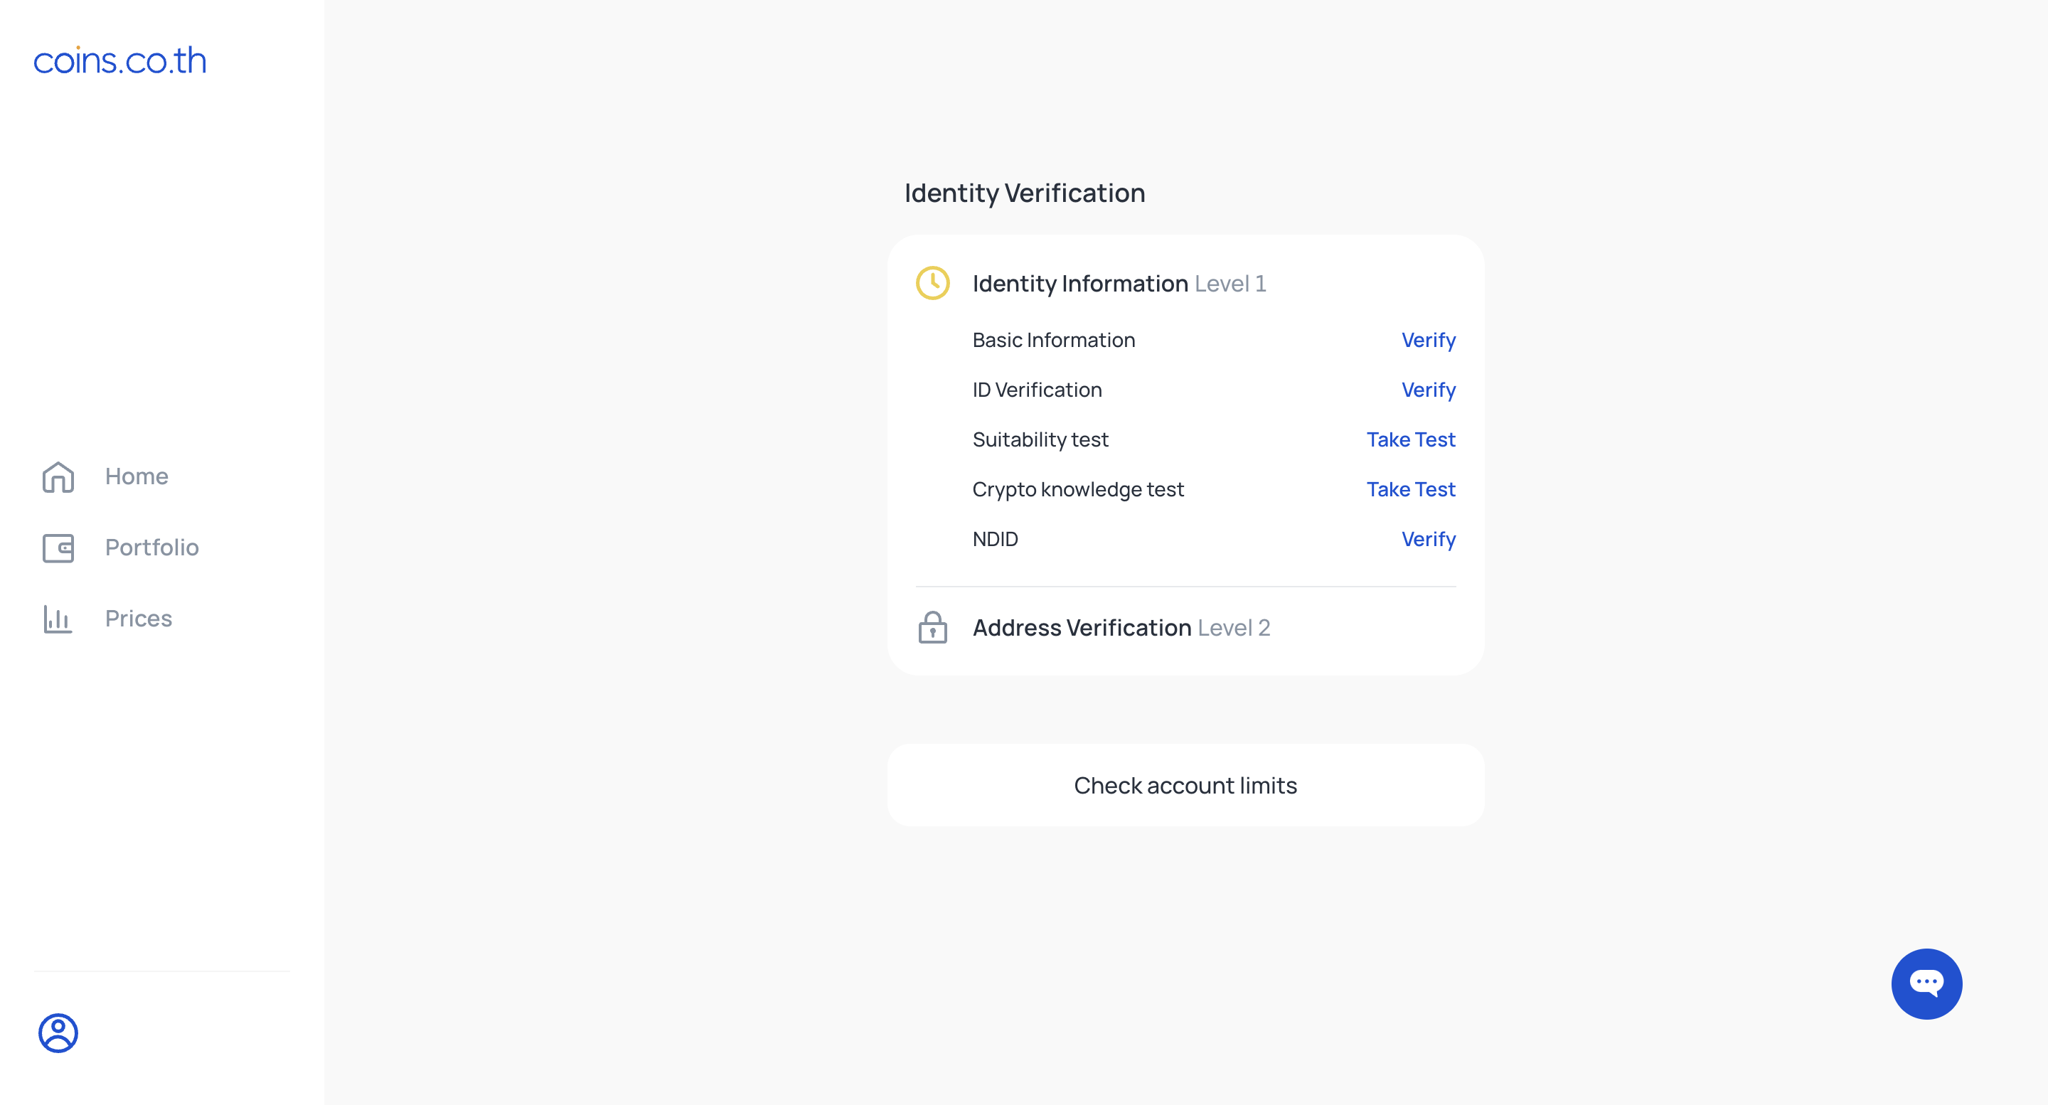Take the Suitability test
This screenshot has width=2048, height=1105.
pos(1410,439)
